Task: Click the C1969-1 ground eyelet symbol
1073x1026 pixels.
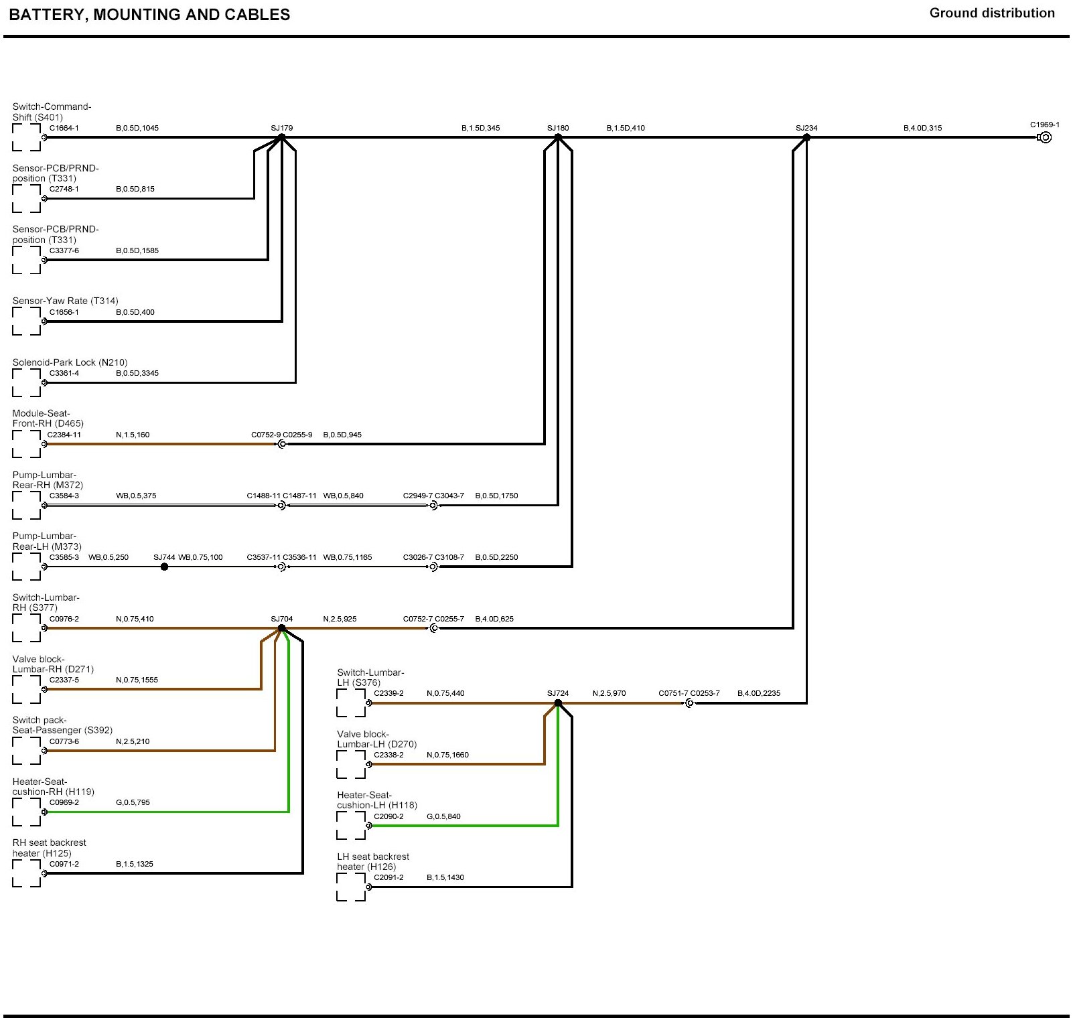Action: click(1045, 137)
